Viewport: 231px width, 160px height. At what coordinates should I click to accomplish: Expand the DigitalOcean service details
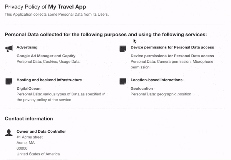[x=28, y=88]
